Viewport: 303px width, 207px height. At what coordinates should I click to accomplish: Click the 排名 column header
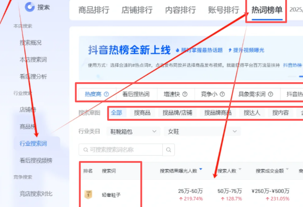(88, 171)
